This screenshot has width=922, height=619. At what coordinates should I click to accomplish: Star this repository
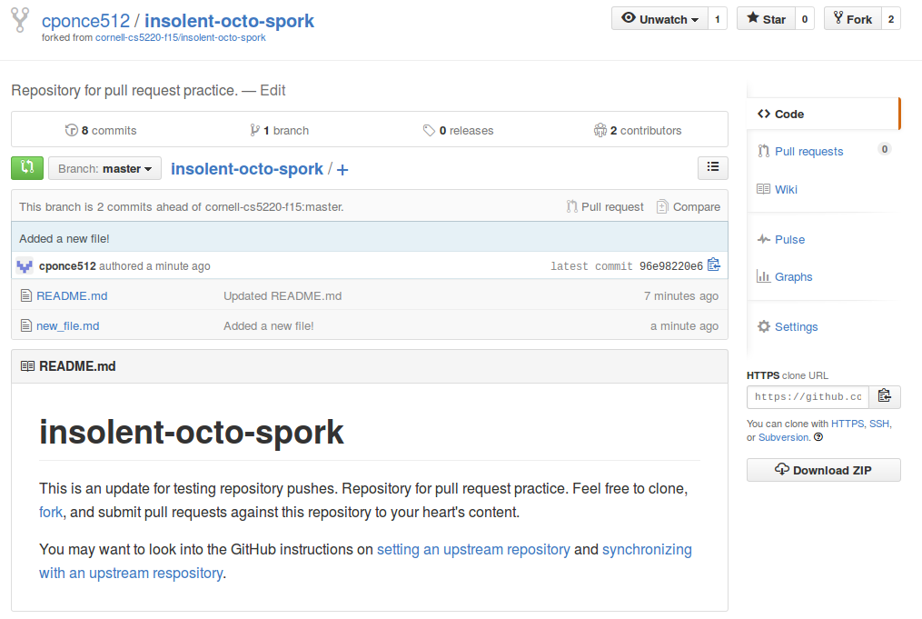pos(766,19)
